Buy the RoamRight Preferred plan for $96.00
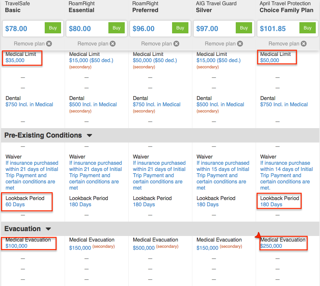The image size is (320, 286). [x=180, y=28]
